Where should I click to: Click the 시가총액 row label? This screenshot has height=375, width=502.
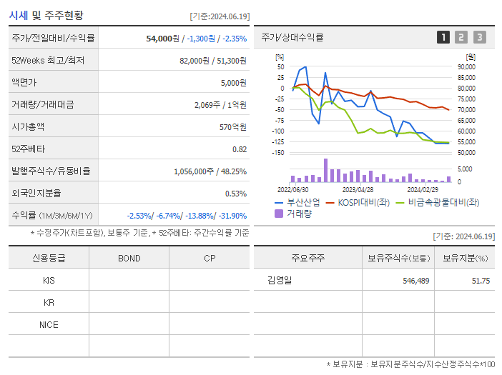tap(28, 126)
